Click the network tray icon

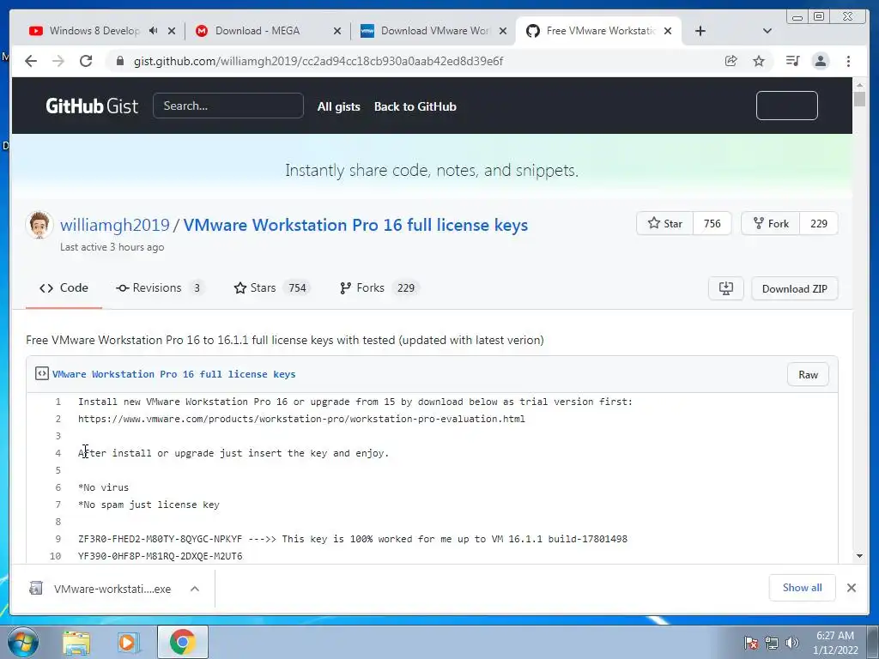772,643
